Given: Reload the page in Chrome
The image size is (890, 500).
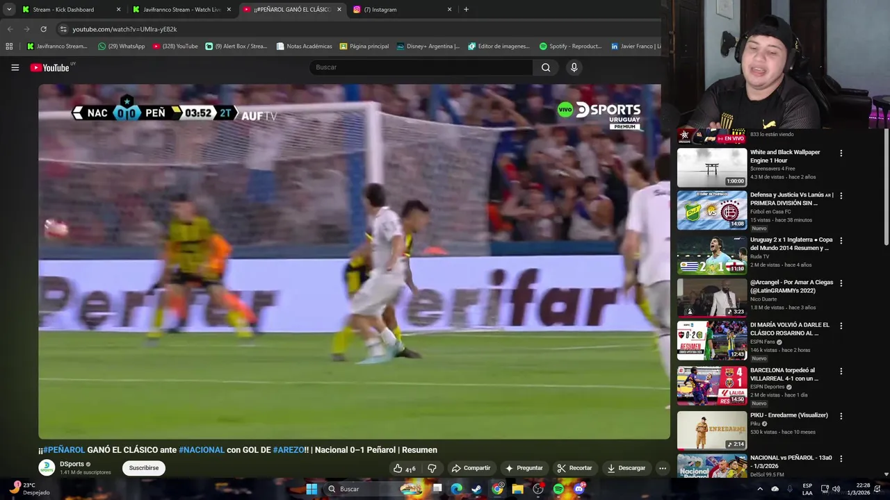Looking at the screenshot, I should click(43, 29).
